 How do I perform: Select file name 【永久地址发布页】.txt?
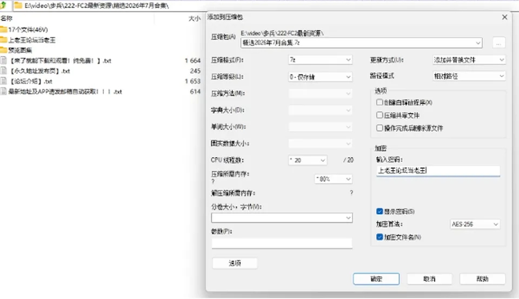coord(39,71)
